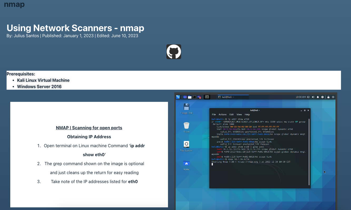Launch terminal emulator from Kali panel
351x210 pixels.
pyautogui.click(x=194, y=97)
